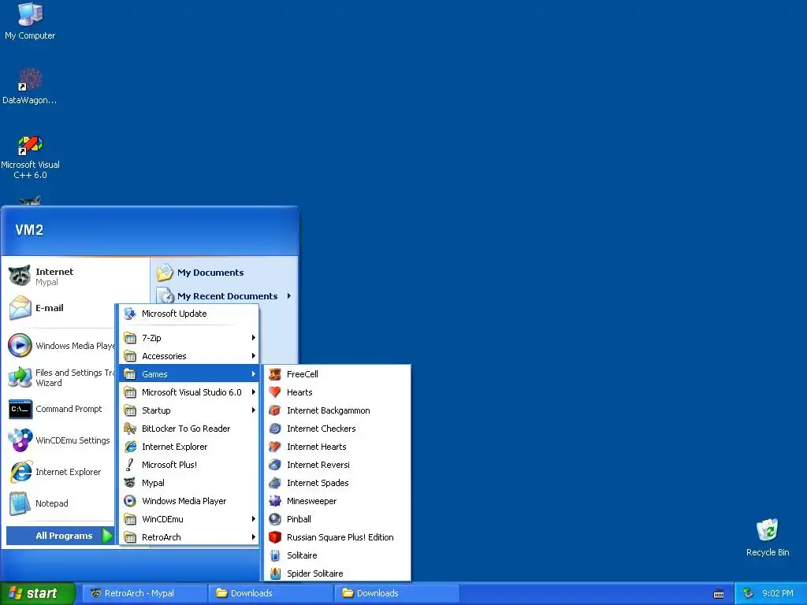Select DataWagon desktop shortcut
This screenshot has width=807, height=605.
coord(30,87)
